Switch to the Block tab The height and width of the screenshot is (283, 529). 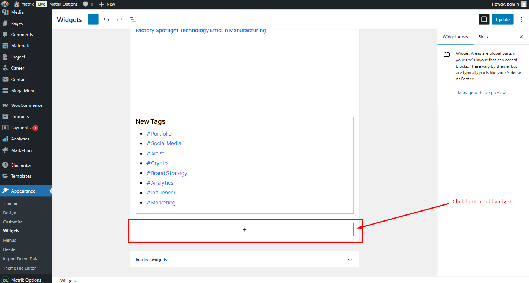coord(484,37)
